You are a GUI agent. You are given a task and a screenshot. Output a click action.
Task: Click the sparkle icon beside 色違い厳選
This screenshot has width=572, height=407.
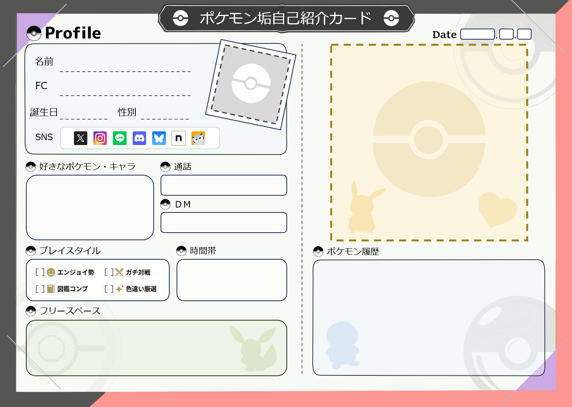(x=120, y=289)
